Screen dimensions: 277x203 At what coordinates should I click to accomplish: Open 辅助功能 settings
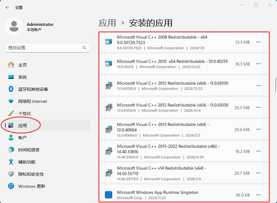47,162
